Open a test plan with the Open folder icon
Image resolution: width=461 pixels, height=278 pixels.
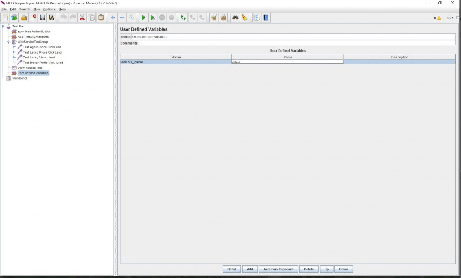coord(23,18)
